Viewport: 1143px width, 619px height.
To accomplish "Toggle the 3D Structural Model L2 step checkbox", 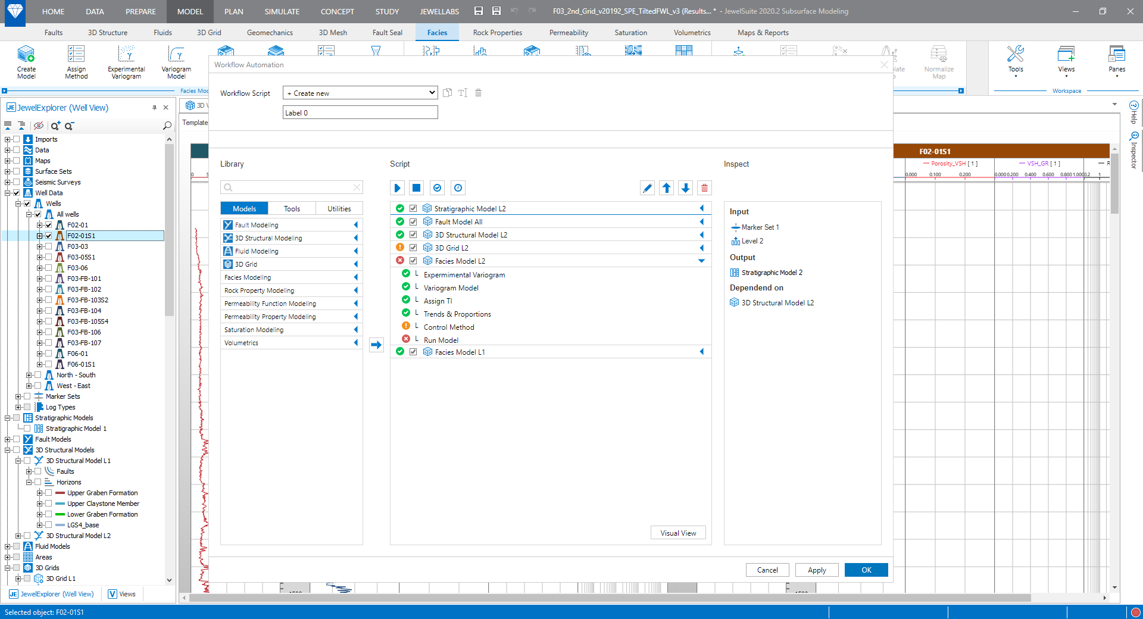I will click(413, 235).
